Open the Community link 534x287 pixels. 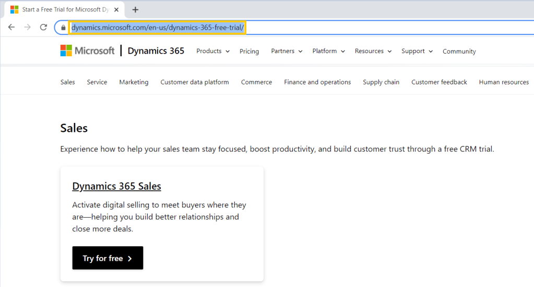tap(459, 51)
